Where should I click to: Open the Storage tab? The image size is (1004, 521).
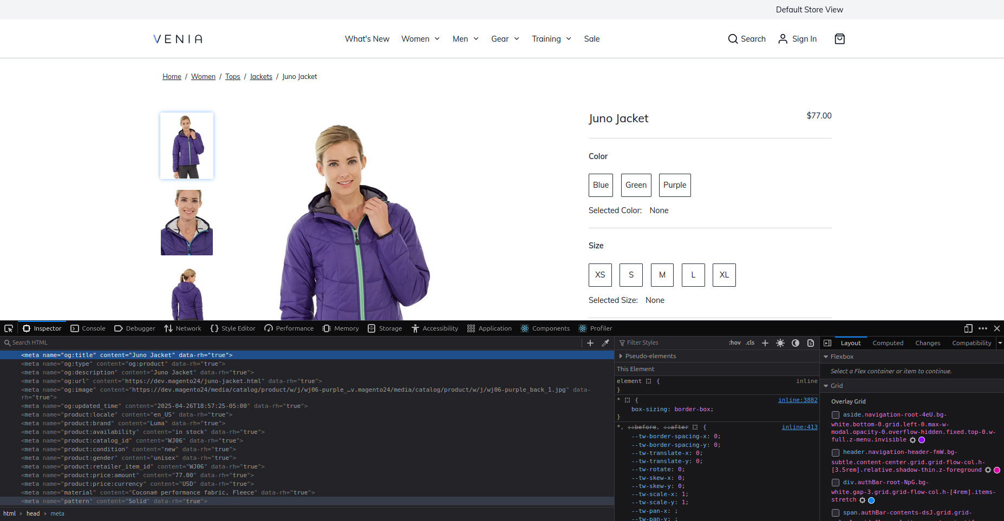[384, 328]
